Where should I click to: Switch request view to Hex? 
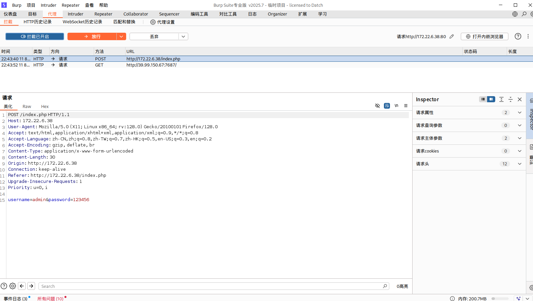coord(45,106)
